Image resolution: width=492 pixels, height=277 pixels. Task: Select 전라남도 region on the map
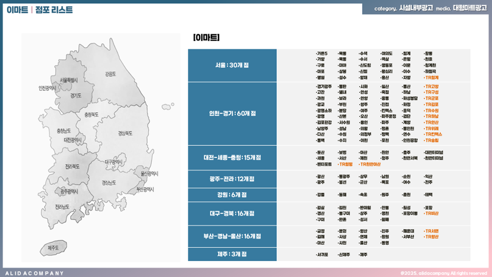[62, 207]
